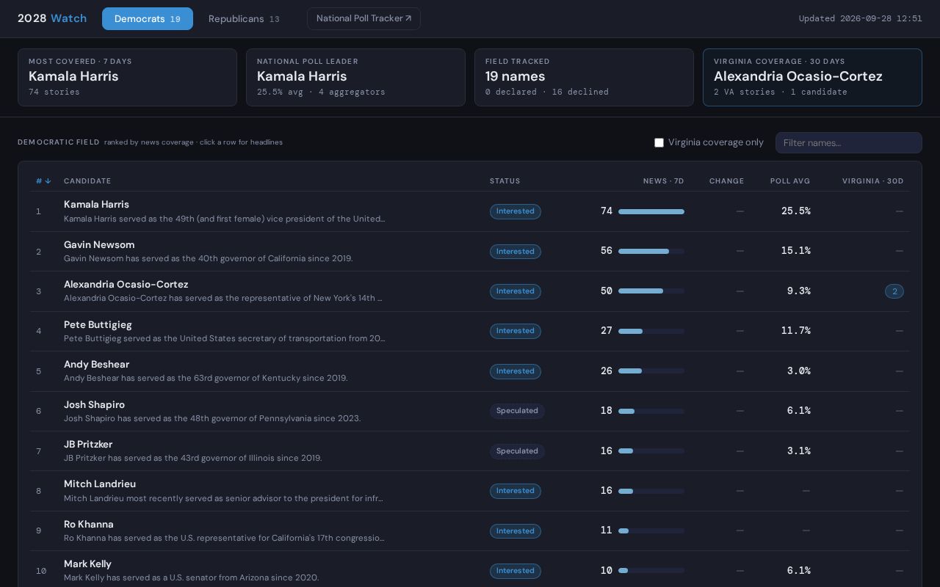Viewport: 940px width, 587px height.
Task: Click Josh Shapiro's 6.1% poll average
Action: (x=799, y=411)
